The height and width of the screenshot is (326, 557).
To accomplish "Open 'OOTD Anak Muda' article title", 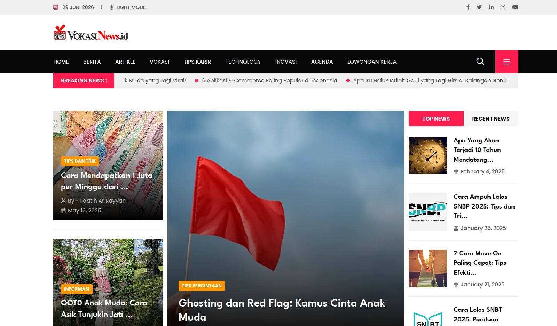I will coord(104,309).
